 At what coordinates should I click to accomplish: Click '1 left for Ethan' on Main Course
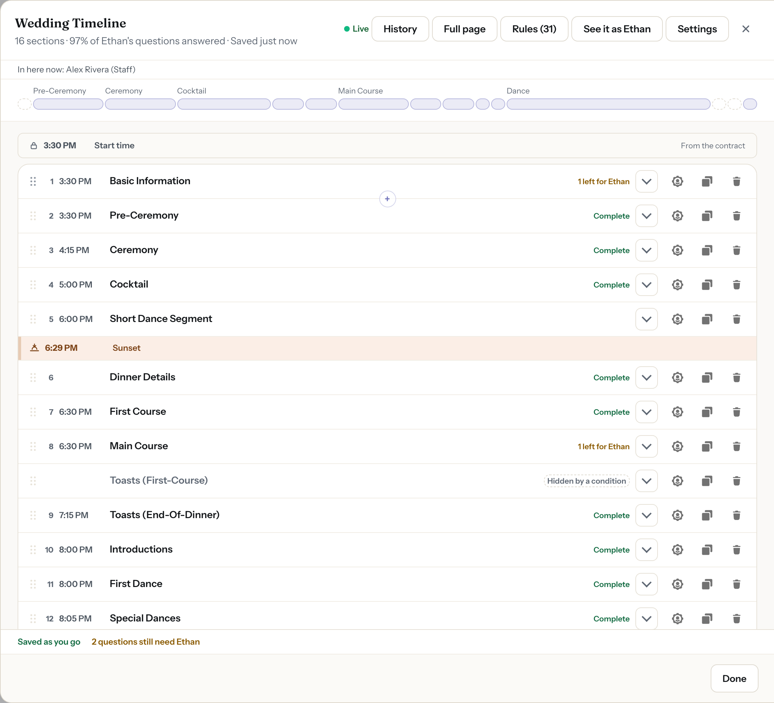603,446
